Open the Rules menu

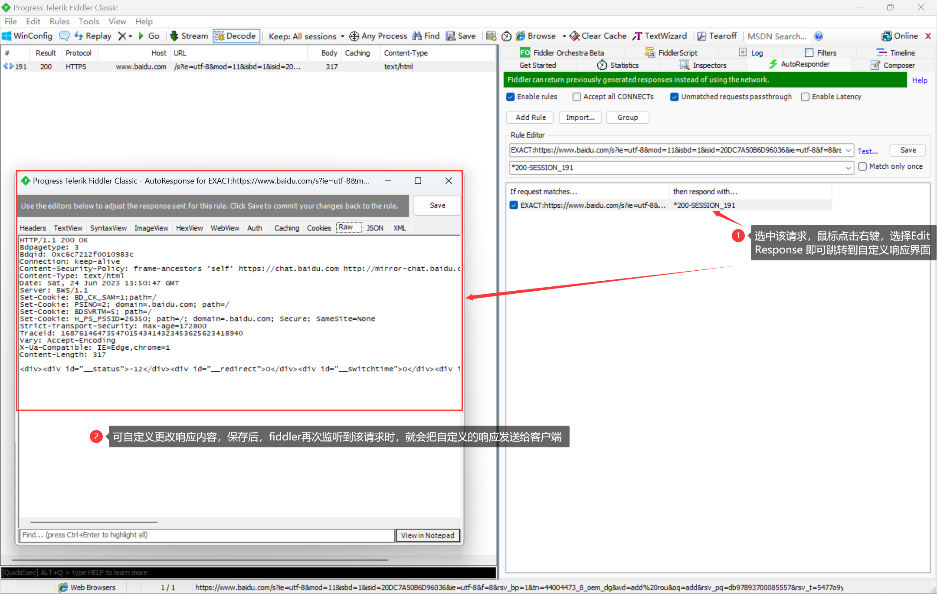(x=59, y=21)
